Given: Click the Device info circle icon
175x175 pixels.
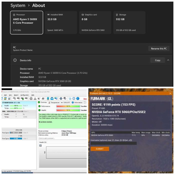Looking at the screenshot, I should (15, 60).
